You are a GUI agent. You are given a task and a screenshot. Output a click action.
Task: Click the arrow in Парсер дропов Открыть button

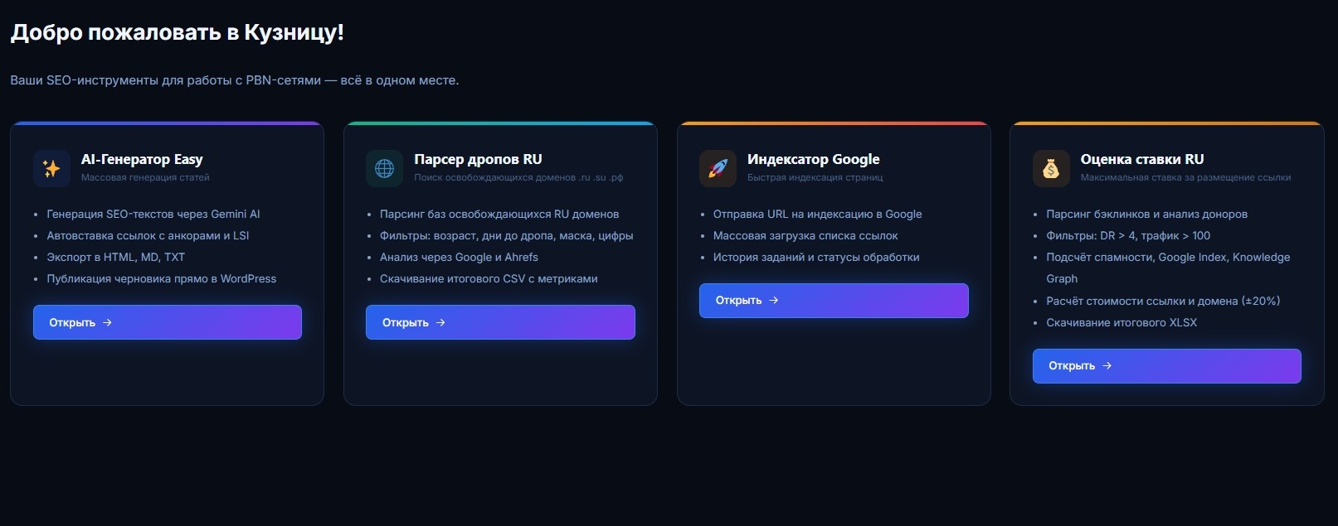coord(440,322)
